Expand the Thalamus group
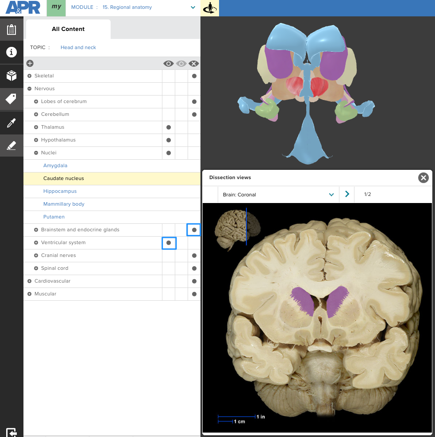The height and width of the screenshot is (437, 435). tap(36, 127)
